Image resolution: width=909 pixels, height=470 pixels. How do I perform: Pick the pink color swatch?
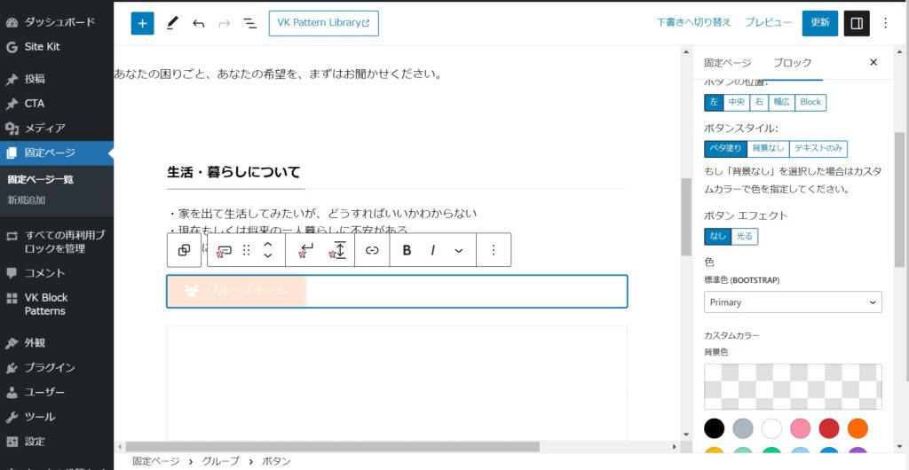[801, 429]
